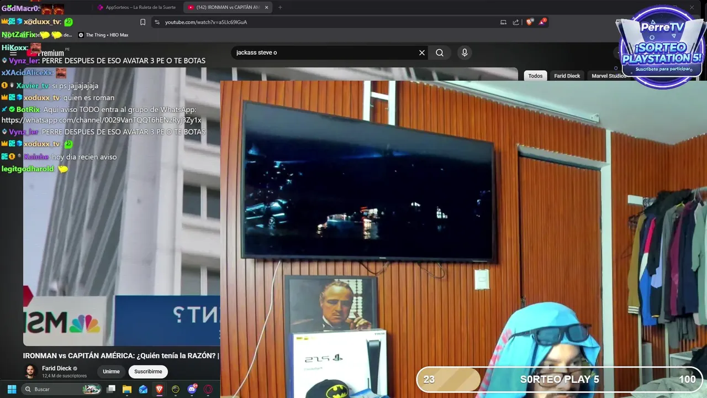Click the SORTEO PLAY 5 progress bar
707x398 pixels.
(560, 379)
